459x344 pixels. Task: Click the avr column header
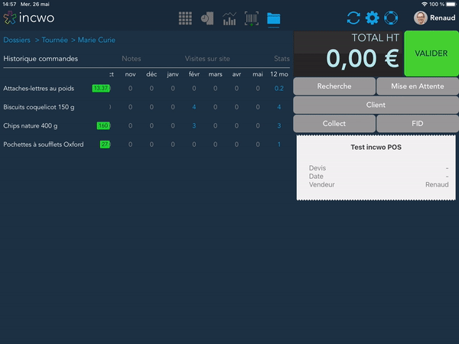click(236, 74)
